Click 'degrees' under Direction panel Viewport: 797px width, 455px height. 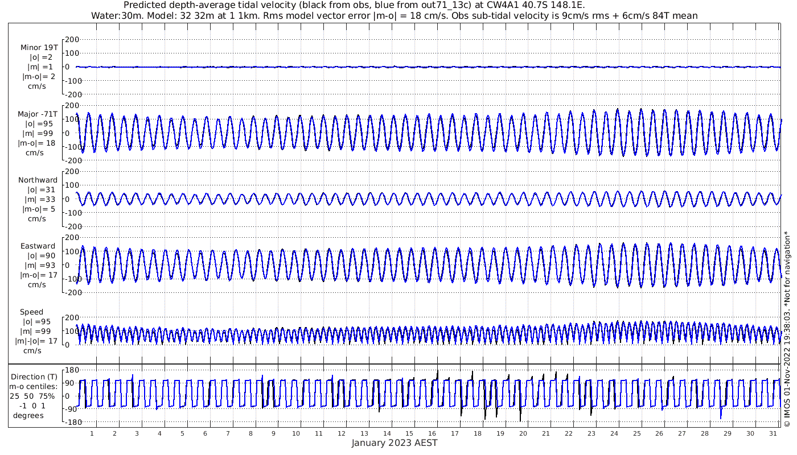click(28, 415)
